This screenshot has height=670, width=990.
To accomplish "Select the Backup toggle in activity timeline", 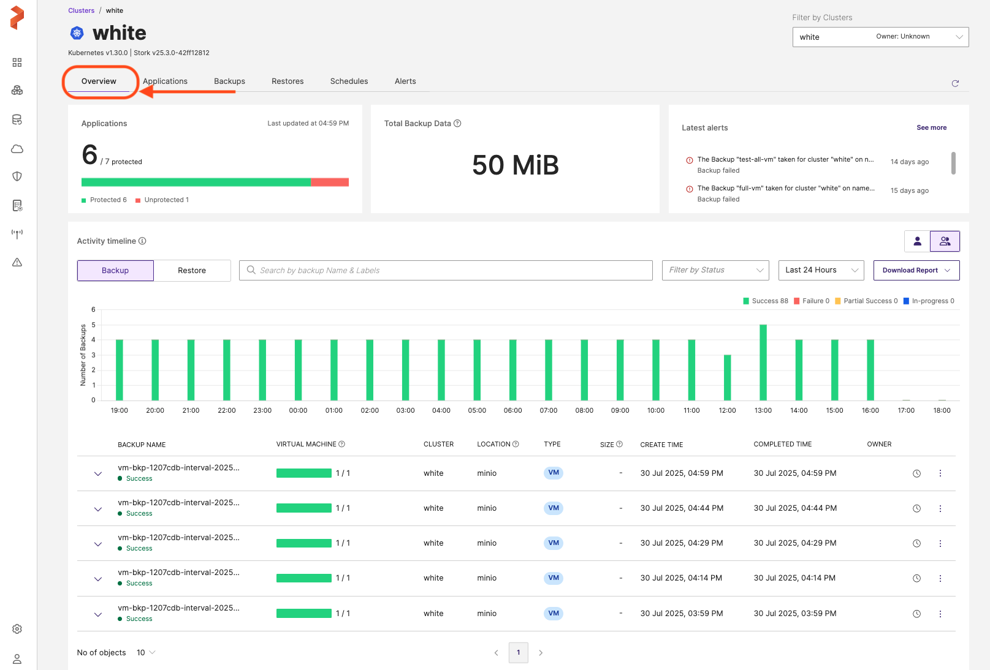I will pos(115,271).
